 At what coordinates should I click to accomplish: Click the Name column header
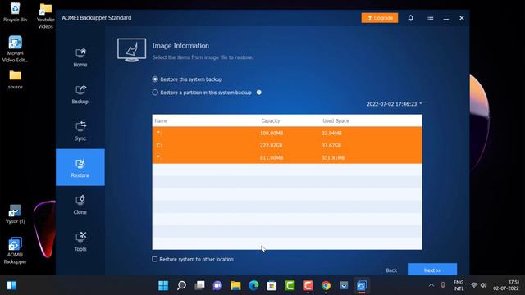[x=161, y=120]
